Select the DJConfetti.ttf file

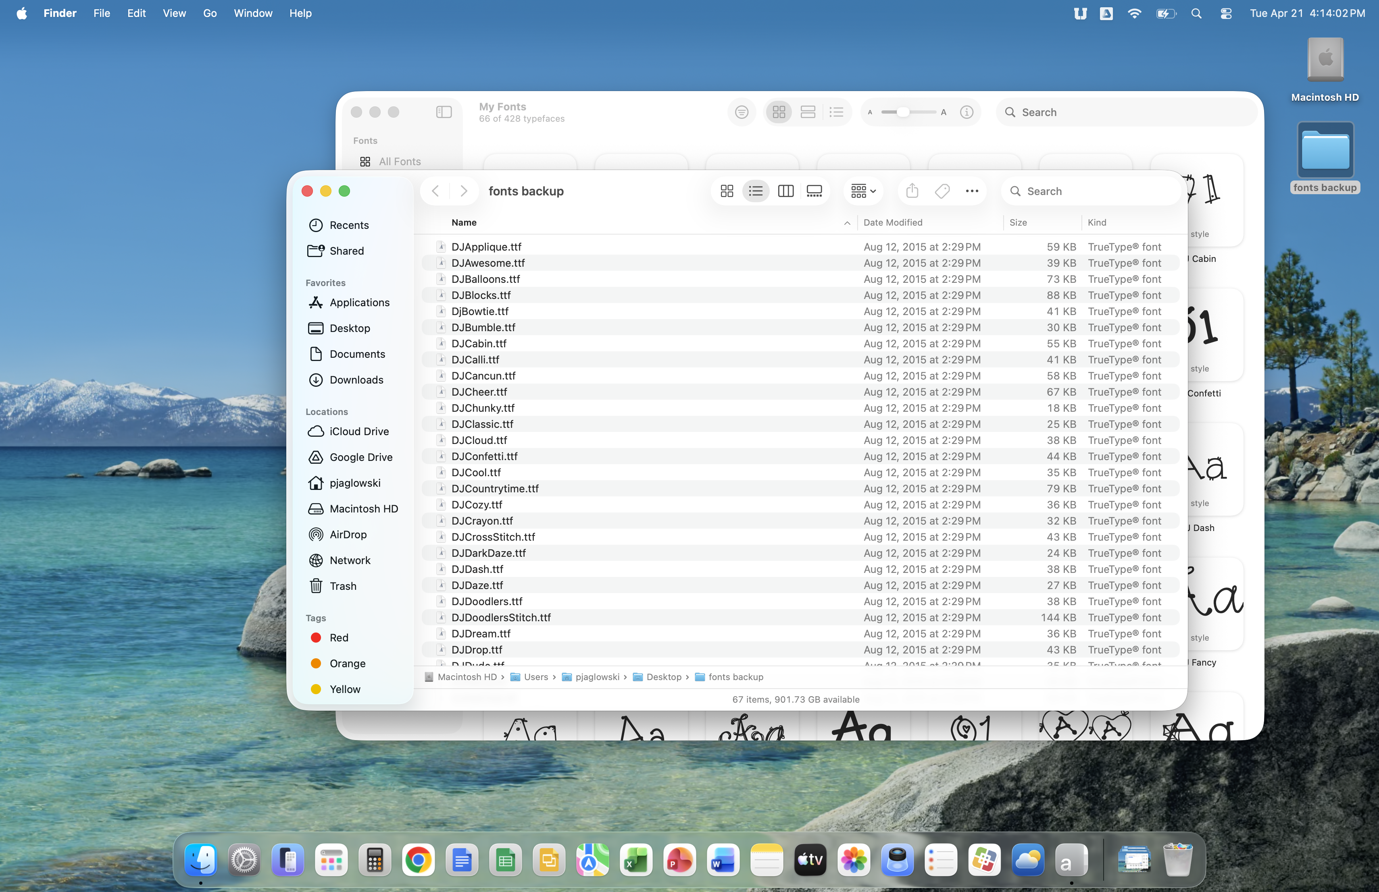pyautogui.click(x=484, y=456)
